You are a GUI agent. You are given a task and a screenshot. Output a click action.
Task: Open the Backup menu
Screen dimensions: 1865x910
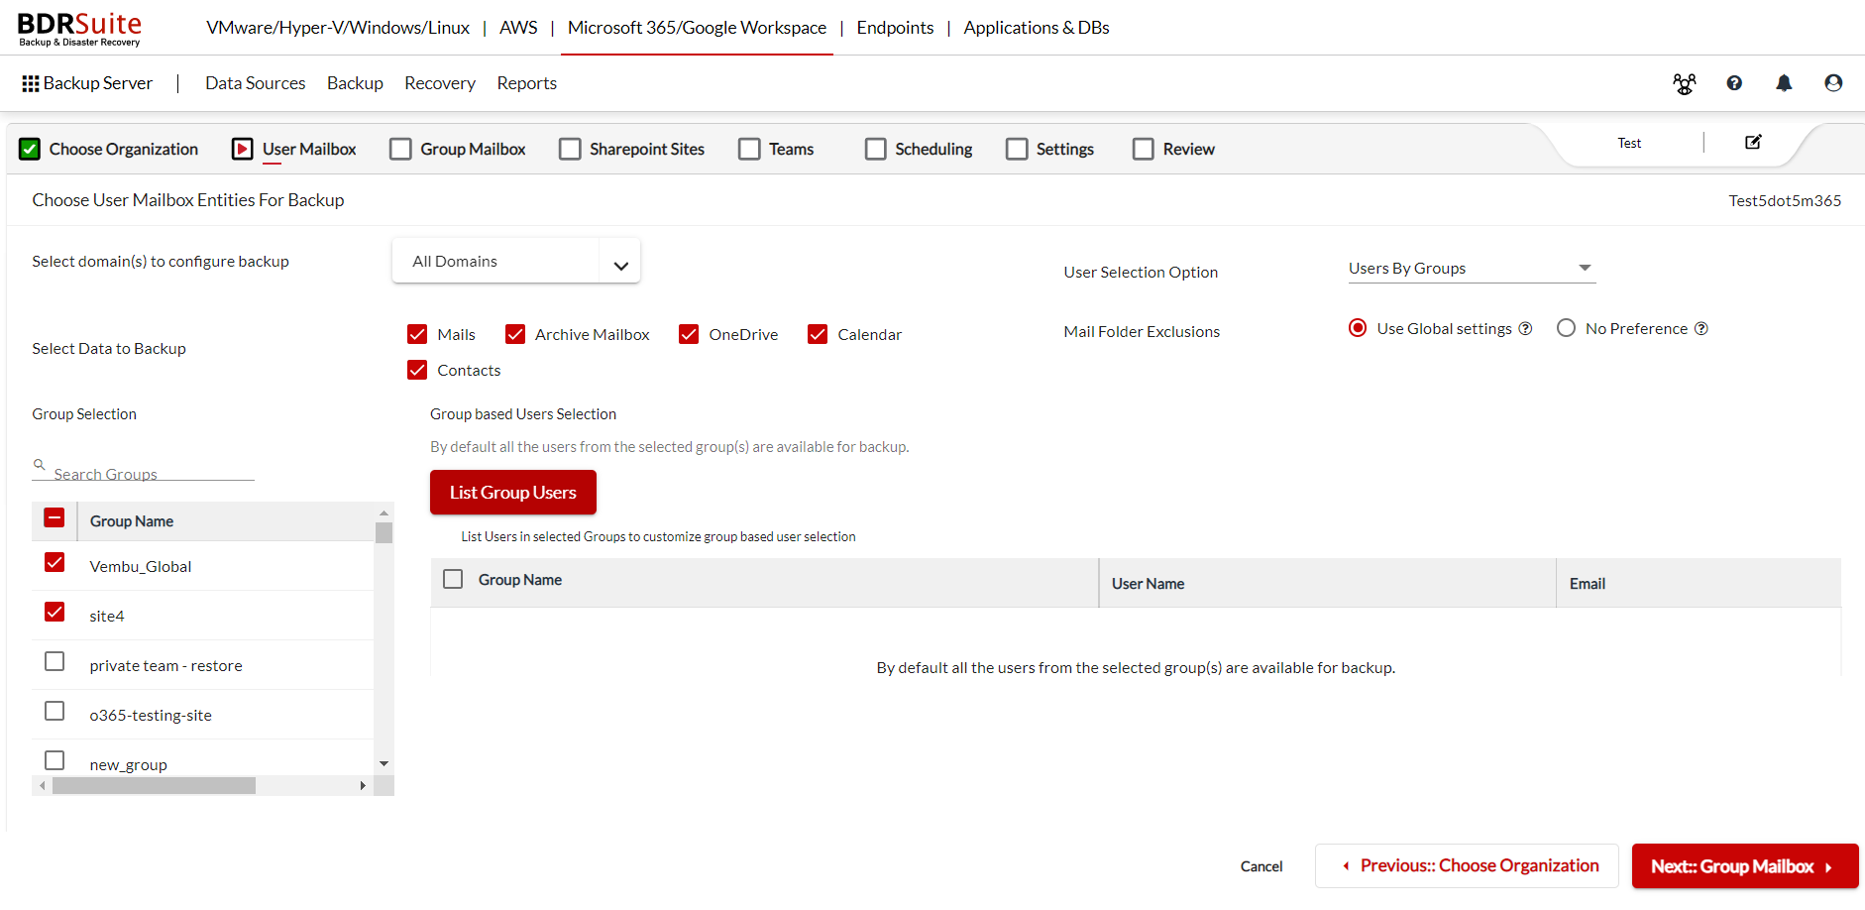point(355,83)
